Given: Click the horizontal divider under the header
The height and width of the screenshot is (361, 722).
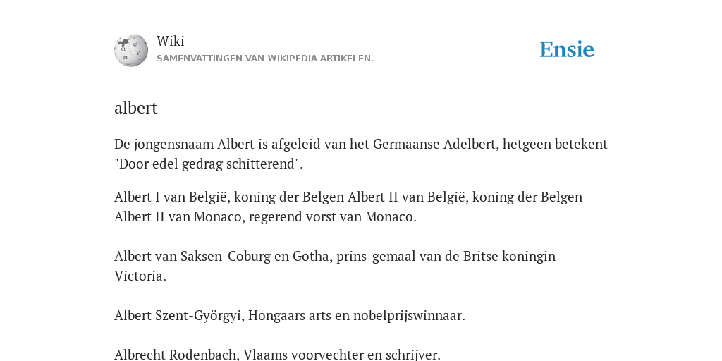Looking at the screenshot, I should 361,80.
